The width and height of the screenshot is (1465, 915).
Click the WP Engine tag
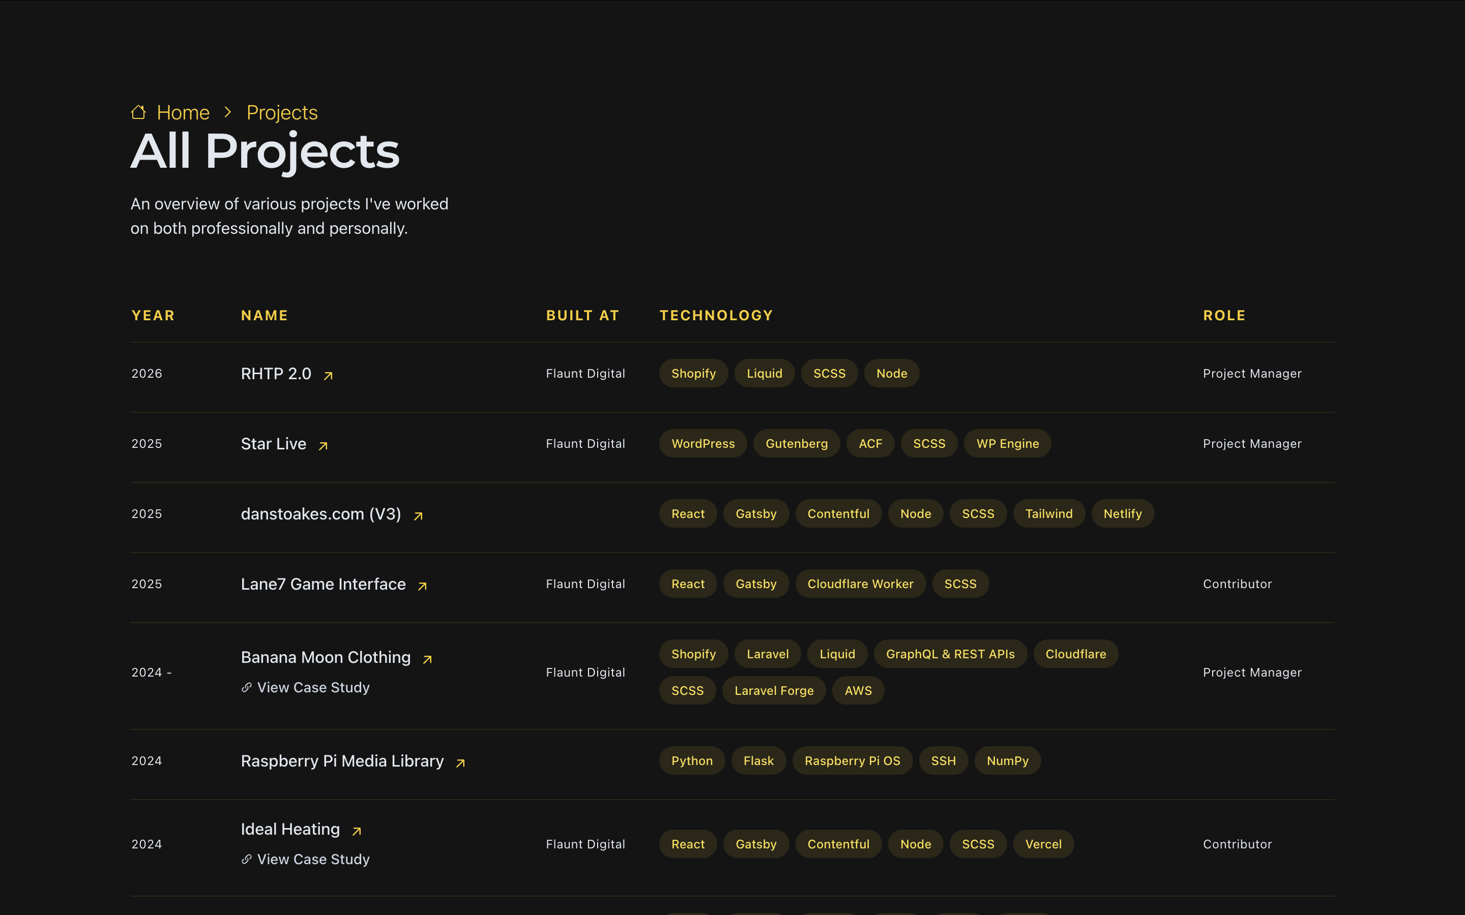[x=1007, y=444]
